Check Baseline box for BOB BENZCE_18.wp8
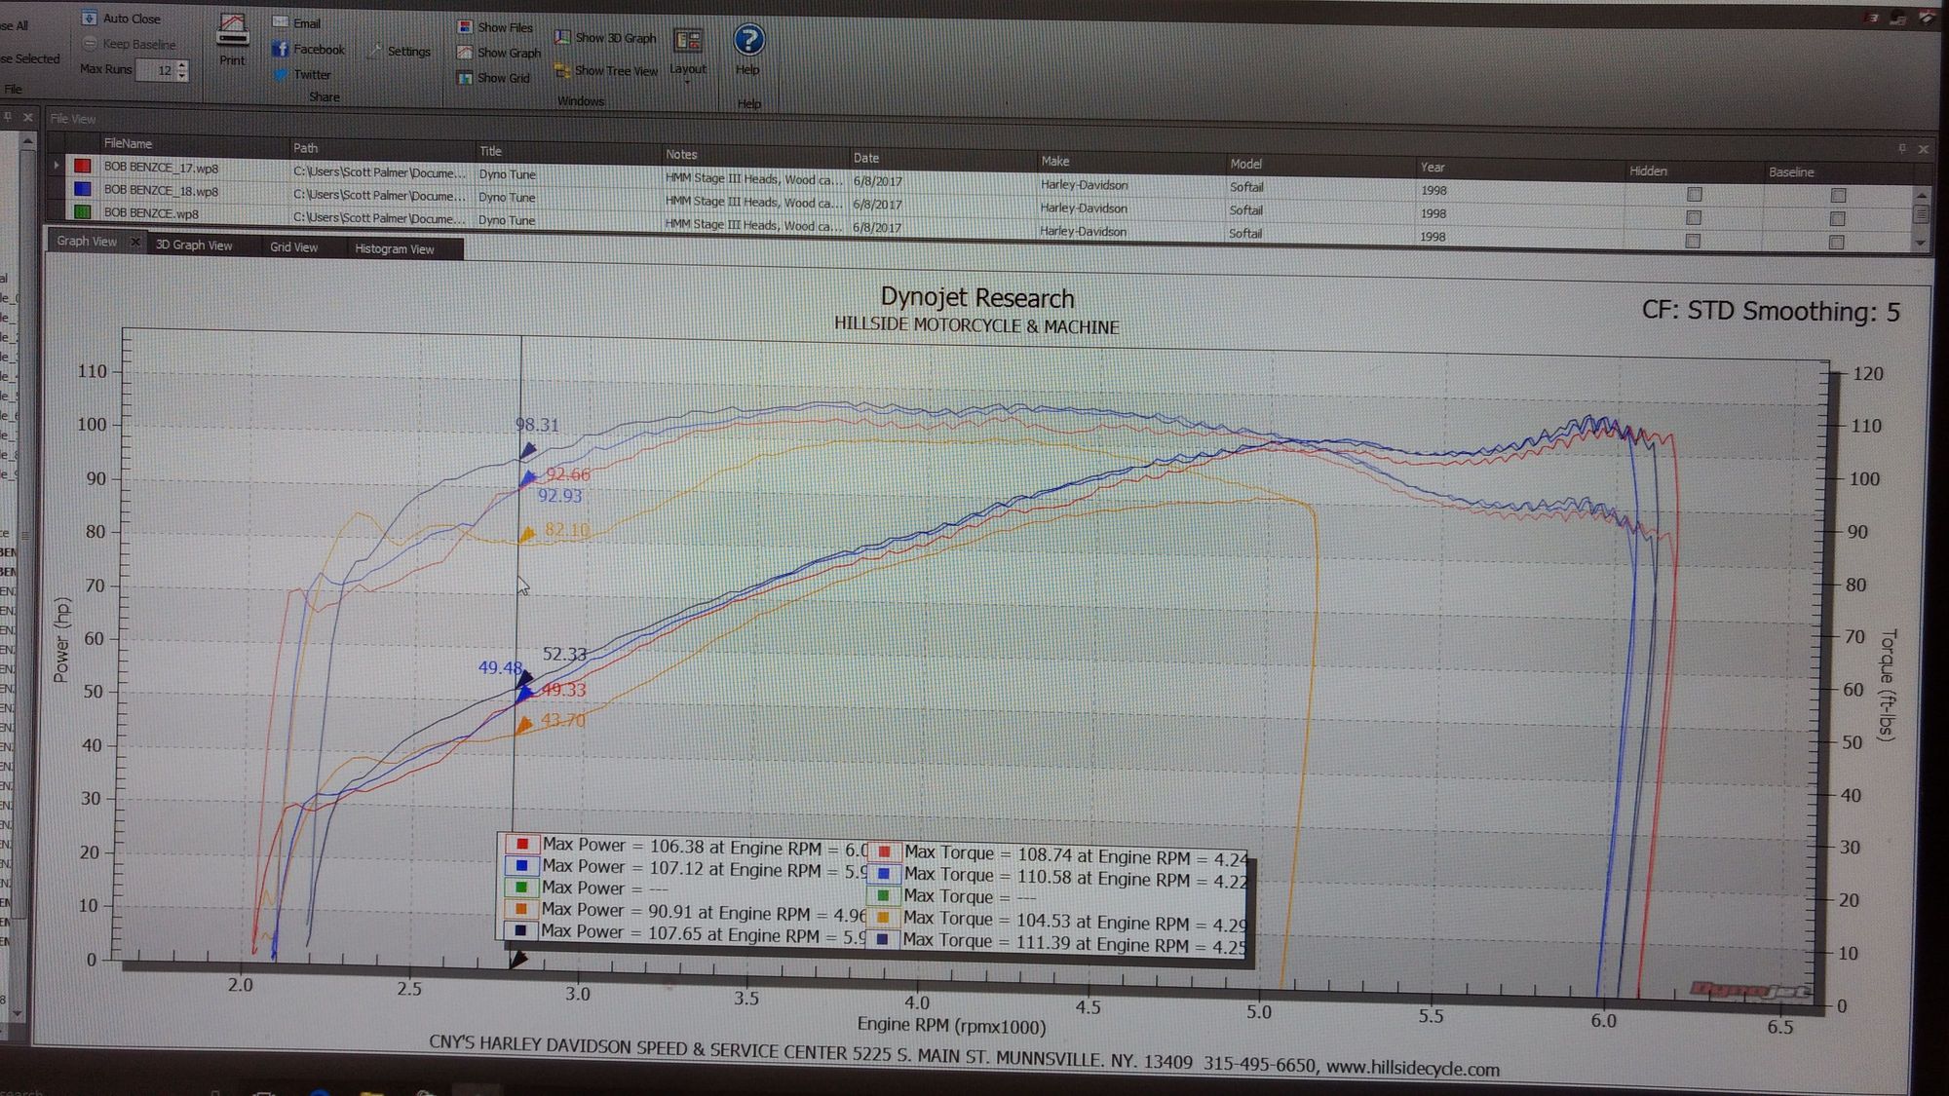 click(1838, 218)
